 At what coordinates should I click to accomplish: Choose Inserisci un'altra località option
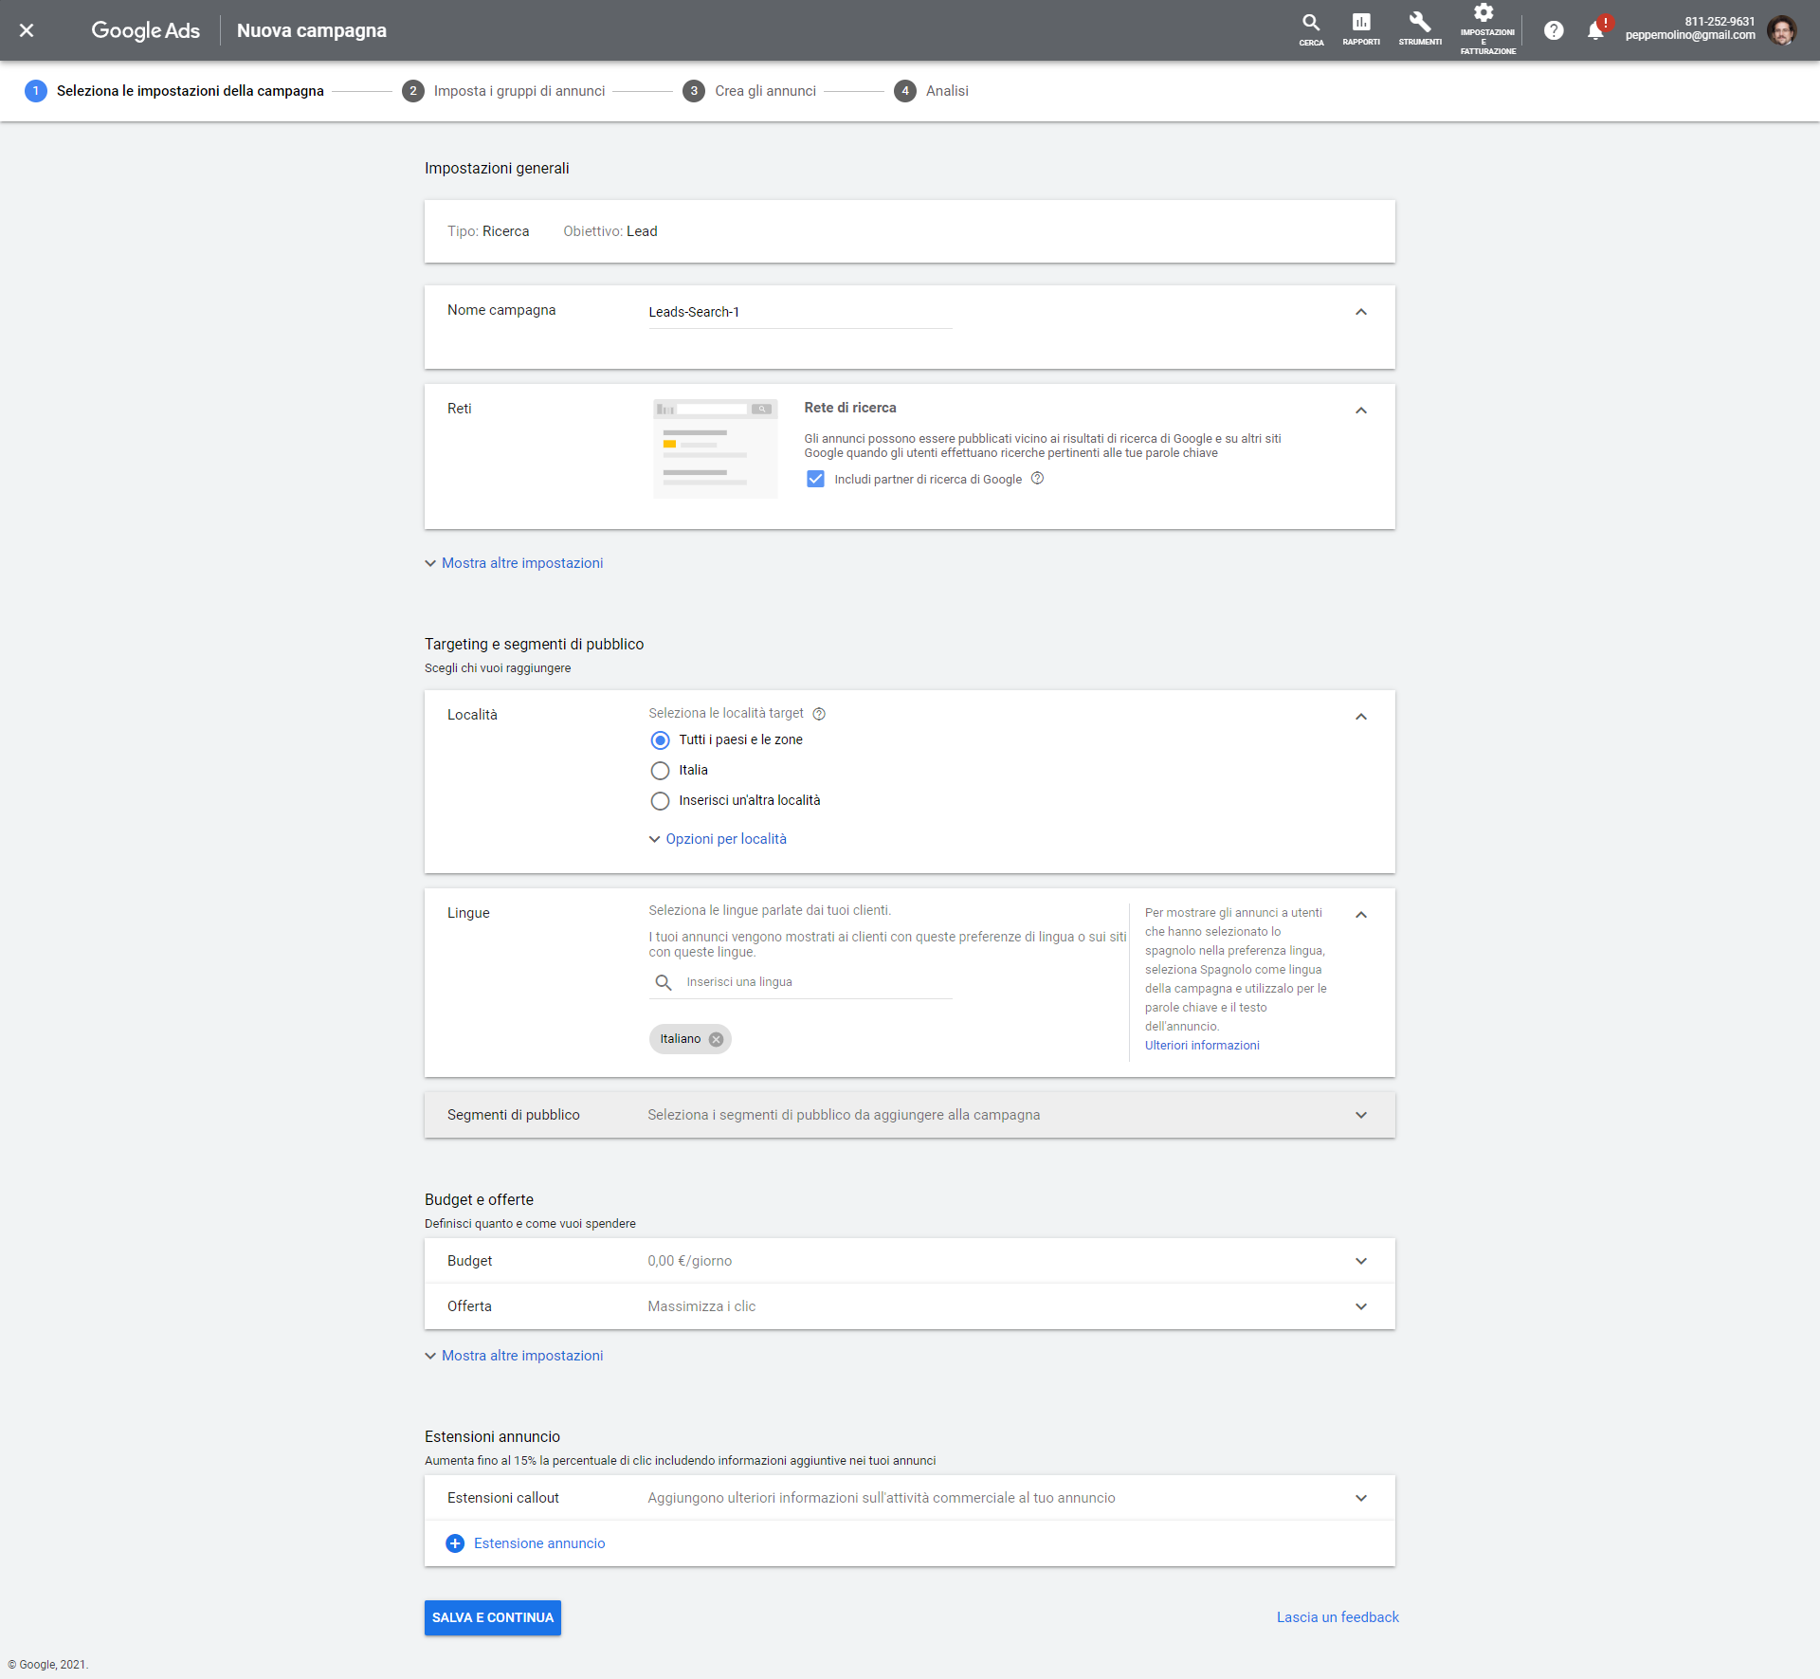click(660, 801)
